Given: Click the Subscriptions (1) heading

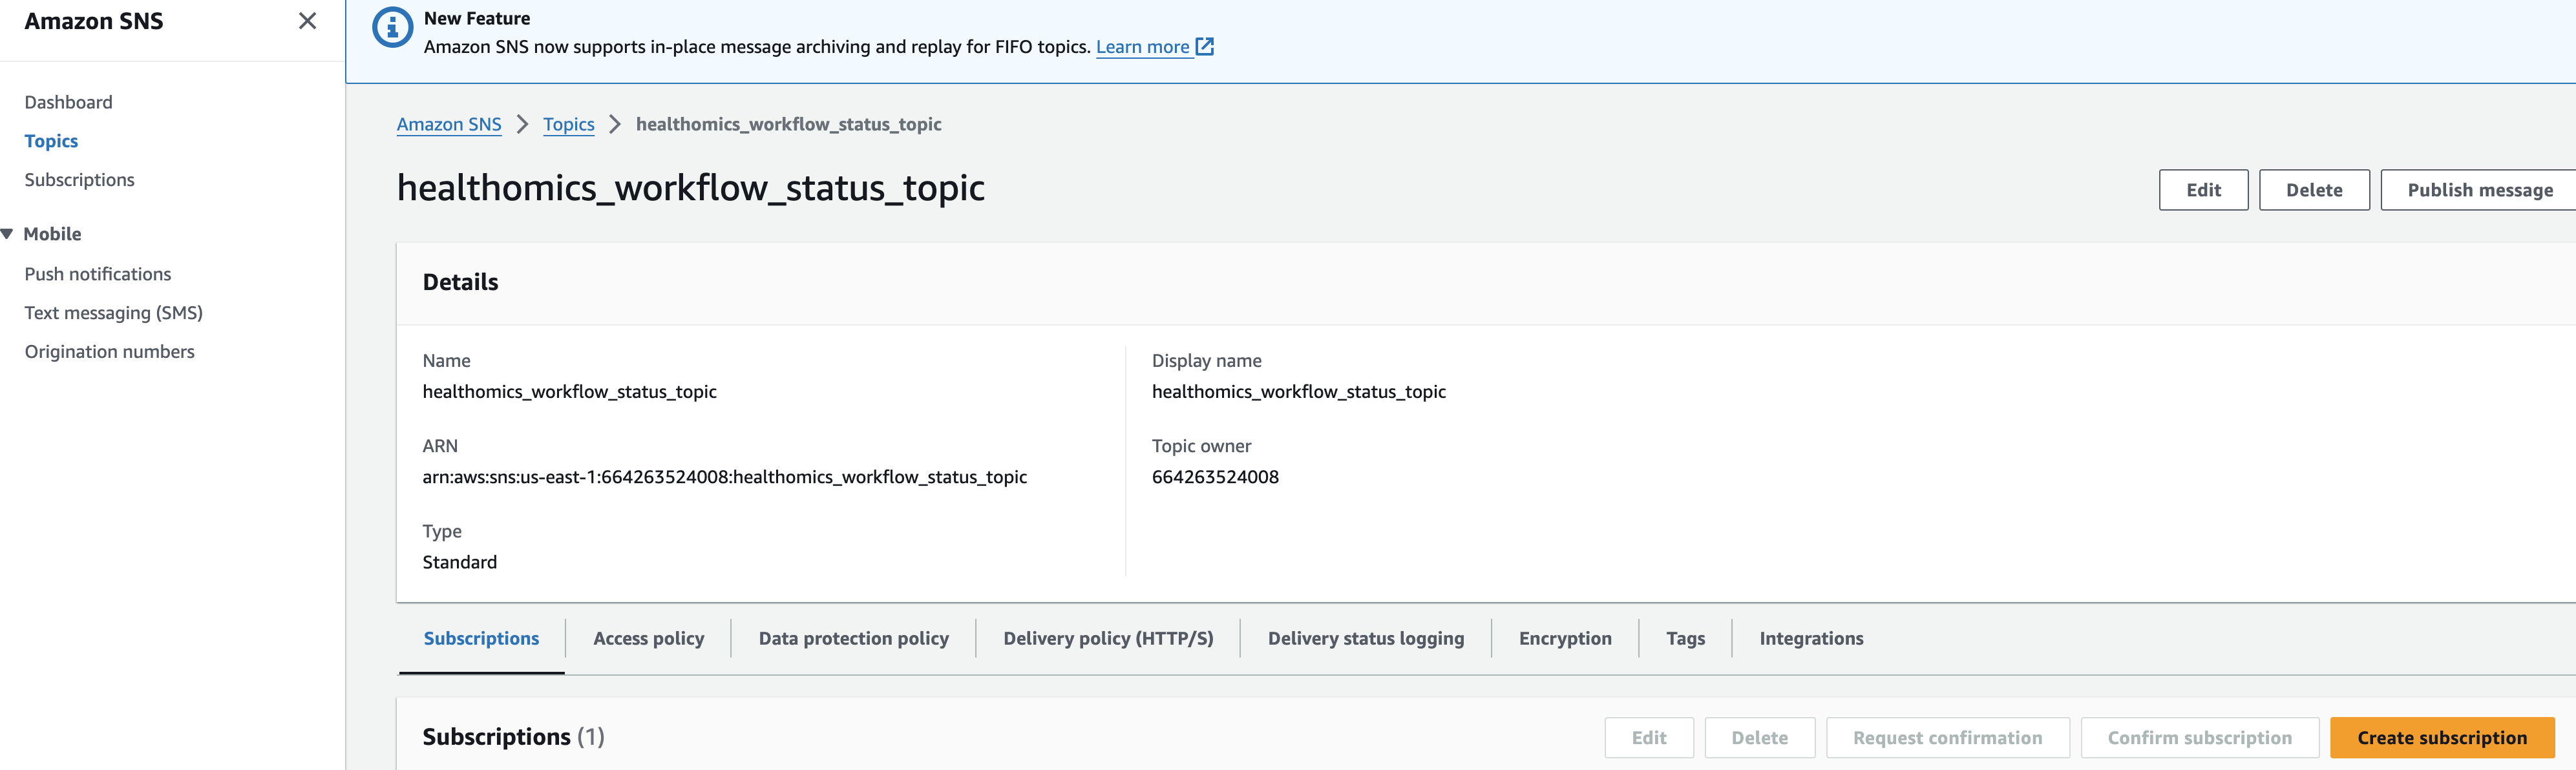Looking at the screenshot, I should (x=513, y=737).
